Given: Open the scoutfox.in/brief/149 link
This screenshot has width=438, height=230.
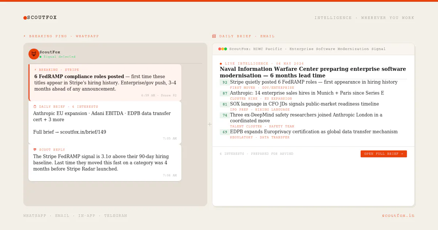Looking at the screenshot, I should [x=83, y=132].
